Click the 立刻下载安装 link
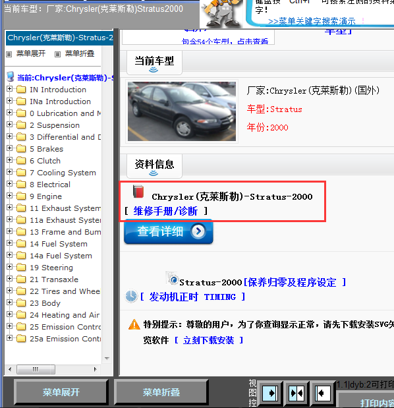Screen dimensions: 394x408 pos(209,340)
